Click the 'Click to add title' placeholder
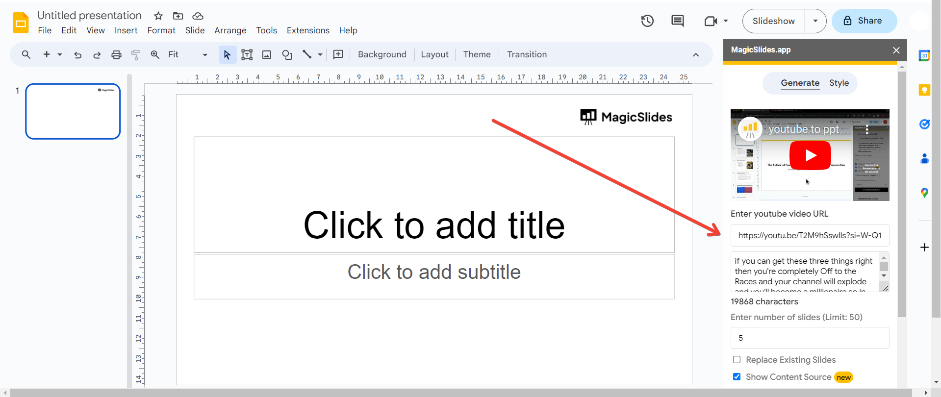941x397 pixels. [434, 195]
